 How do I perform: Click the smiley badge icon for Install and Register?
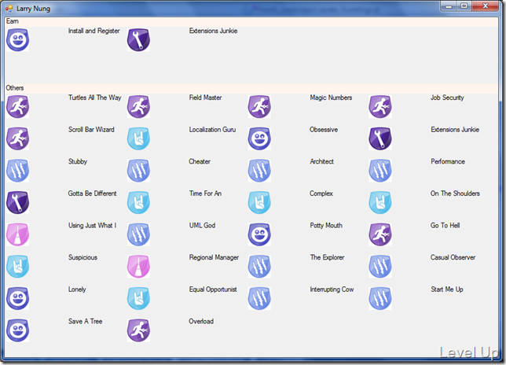click(x=18, y=40)
